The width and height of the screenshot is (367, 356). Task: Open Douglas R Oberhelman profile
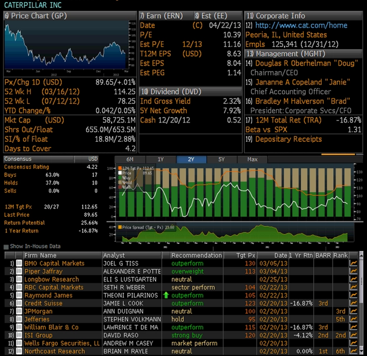pyautogui.click(x=306, y=63)
